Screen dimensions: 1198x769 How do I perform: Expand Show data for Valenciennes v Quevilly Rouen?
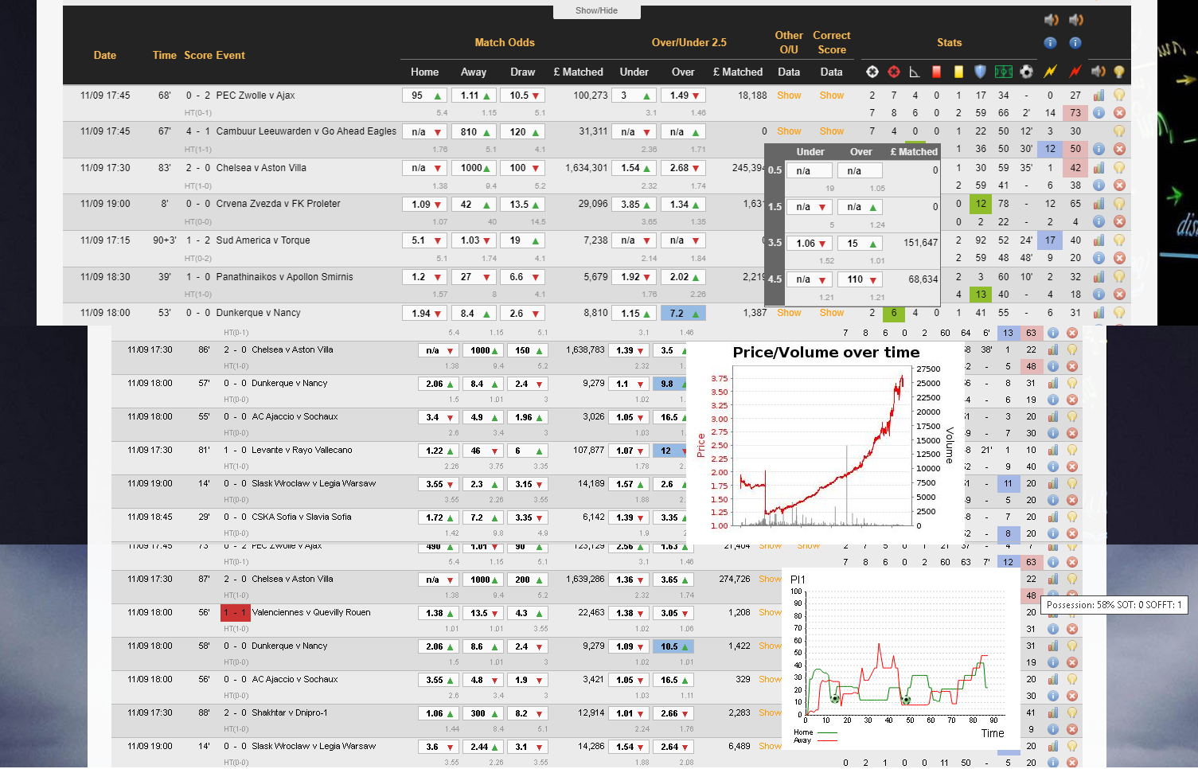click(x=769, y=613)
